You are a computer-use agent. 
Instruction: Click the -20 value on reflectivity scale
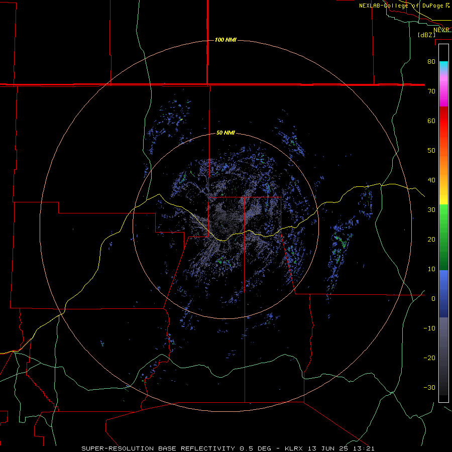(429, 358)
